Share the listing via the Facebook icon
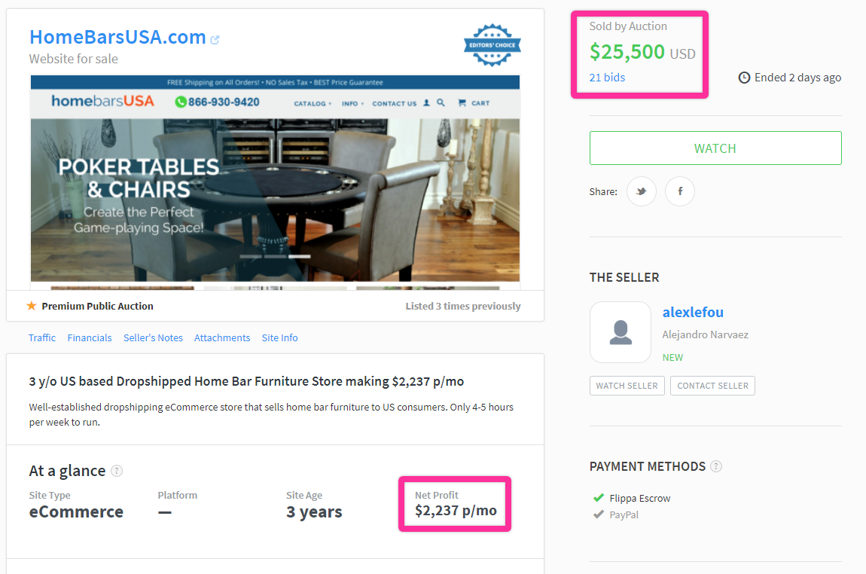The image size is (866, 574). point(680,191)
